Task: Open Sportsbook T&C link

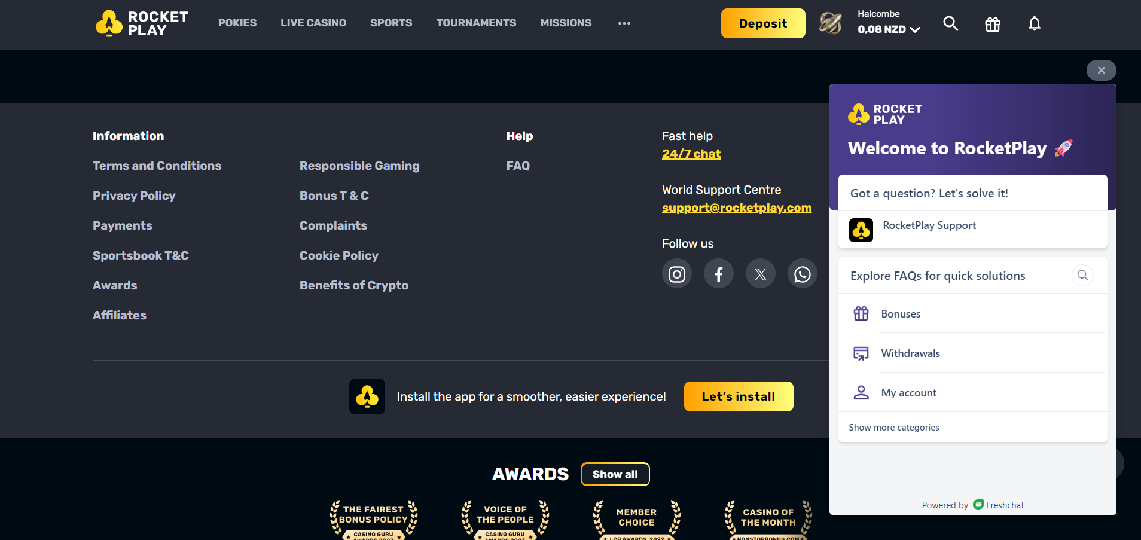Action: pos(141,255)
